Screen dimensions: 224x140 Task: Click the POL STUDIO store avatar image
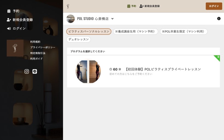(70, 19)
